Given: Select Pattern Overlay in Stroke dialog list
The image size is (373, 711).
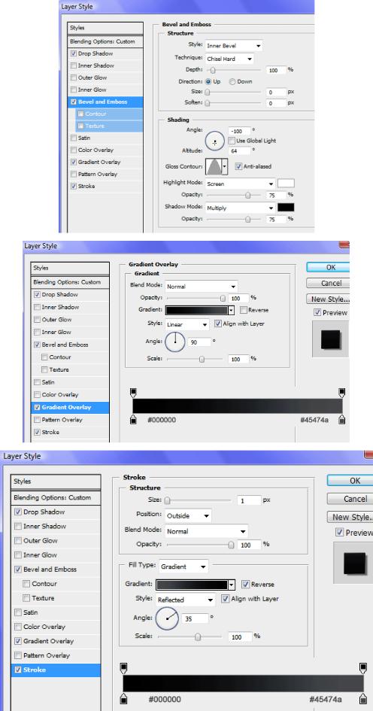Looking at the screenshot, I should [47, 655].
